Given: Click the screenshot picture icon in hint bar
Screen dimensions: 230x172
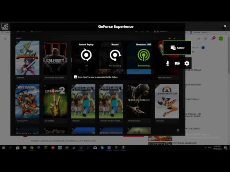Looking at the screenshot, I should 76,77.
